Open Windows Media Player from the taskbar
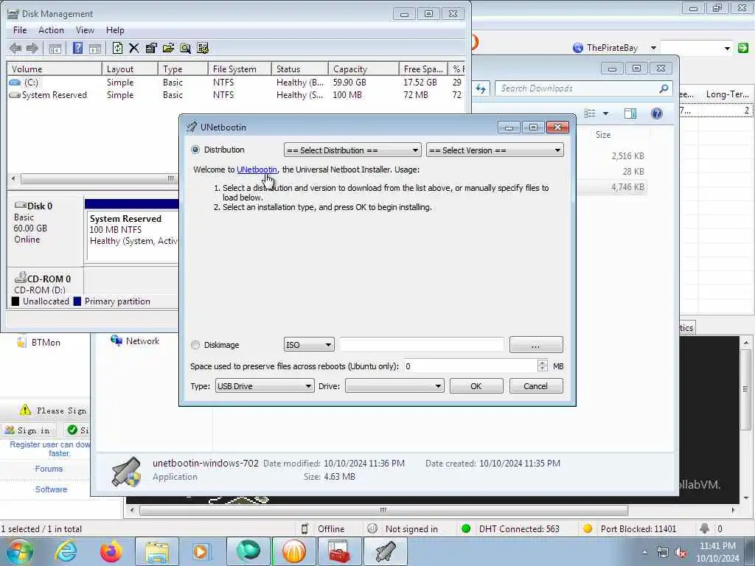 (201, 551)
